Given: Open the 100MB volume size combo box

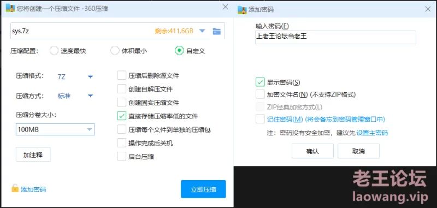Looking at the screenshot, I should tap(55, 129).
